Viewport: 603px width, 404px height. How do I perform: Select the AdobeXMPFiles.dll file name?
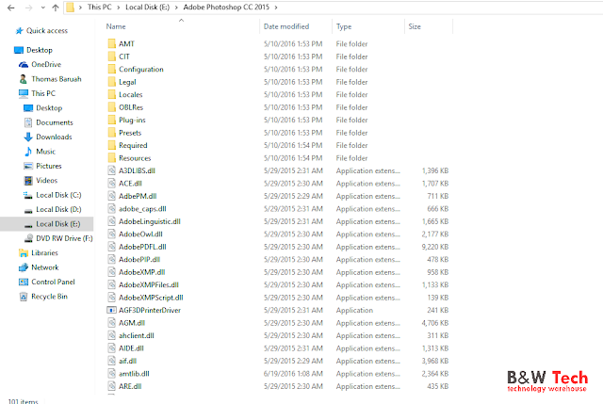[149, 284]
